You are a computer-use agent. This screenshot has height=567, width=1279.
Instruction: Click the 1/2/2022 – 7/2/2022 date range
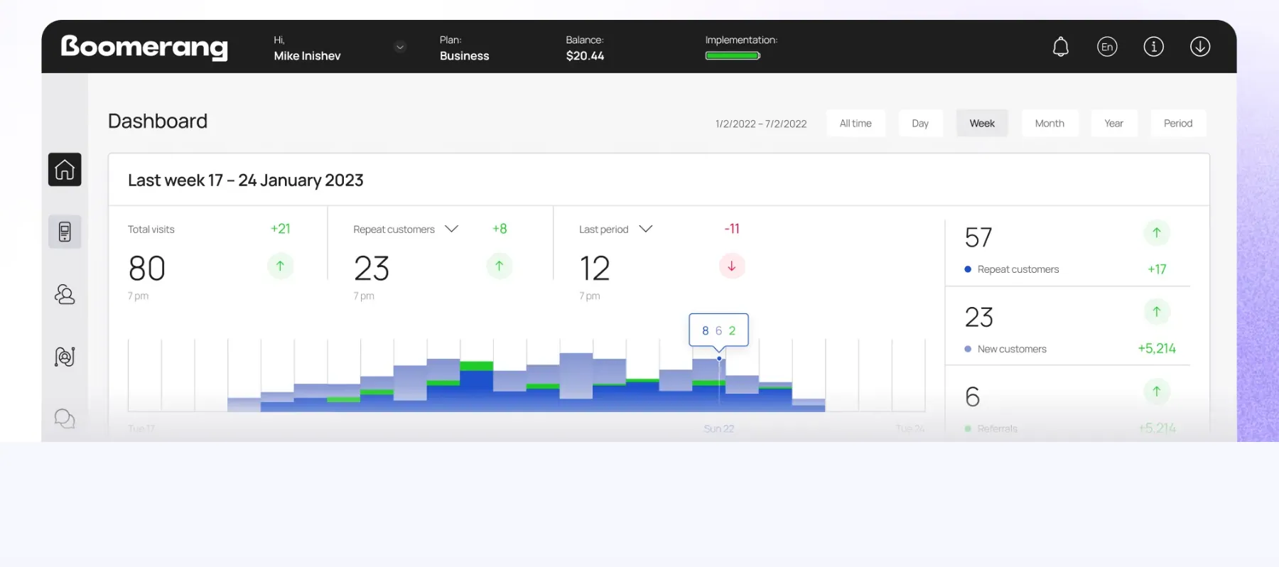click(761, 124)
